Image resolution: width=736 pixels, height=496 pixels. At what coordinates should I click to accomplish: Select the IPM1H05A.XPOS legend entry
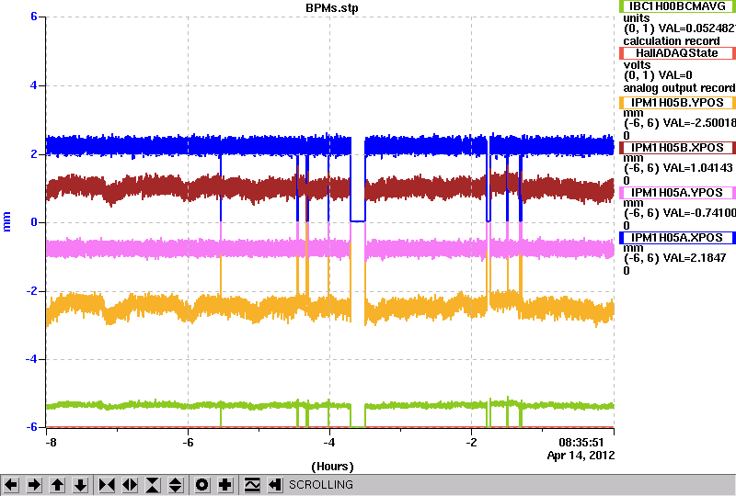coord(677,238)
